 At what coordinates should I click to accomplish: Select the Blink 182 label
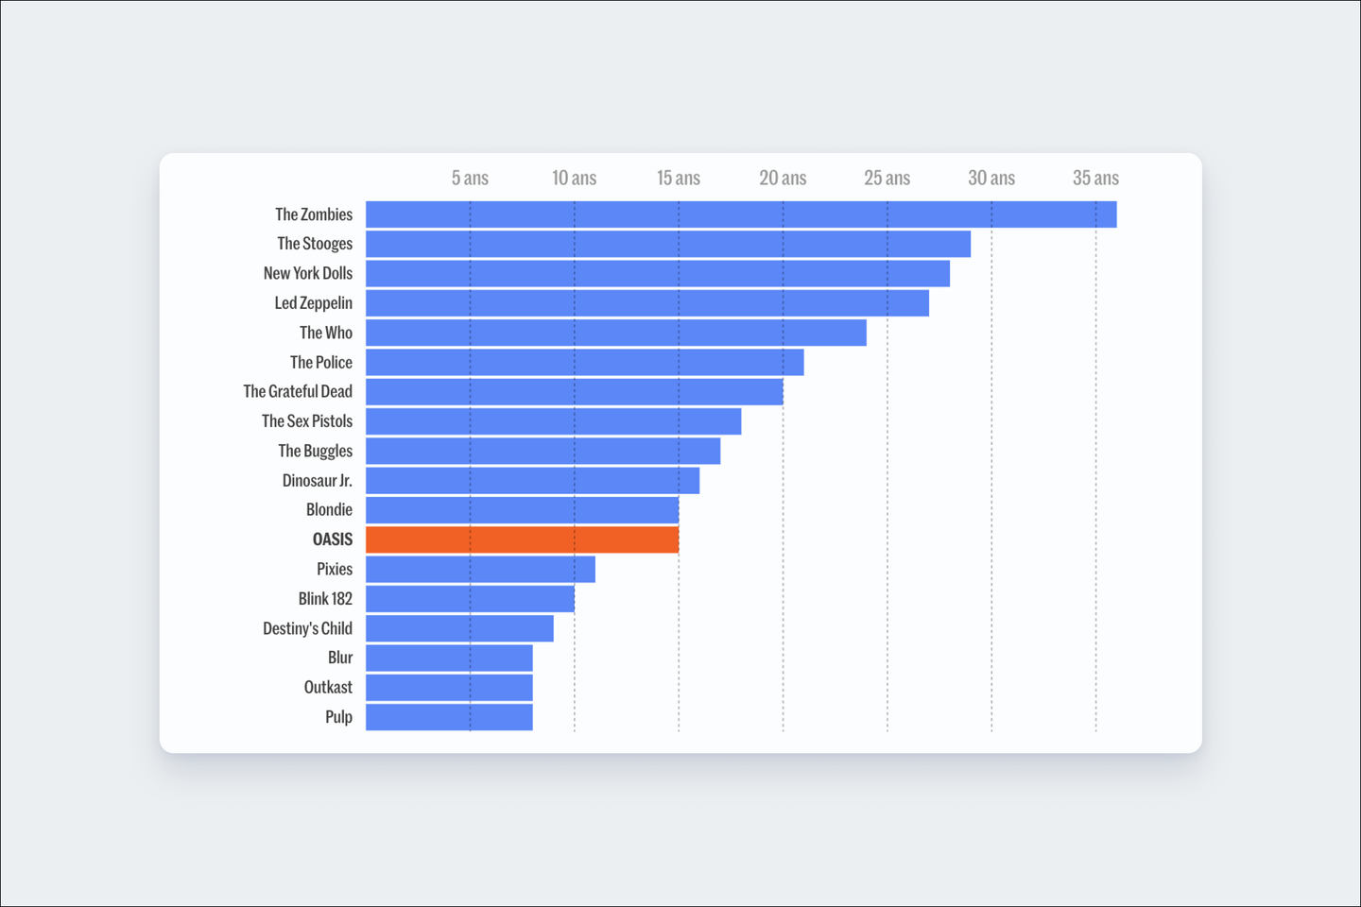click(325, 598)
